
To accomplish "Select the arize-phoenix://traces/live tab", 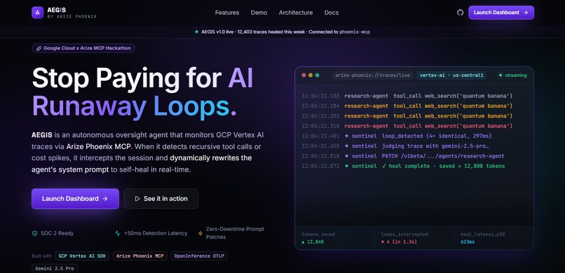I will click(x=373, y=75).
